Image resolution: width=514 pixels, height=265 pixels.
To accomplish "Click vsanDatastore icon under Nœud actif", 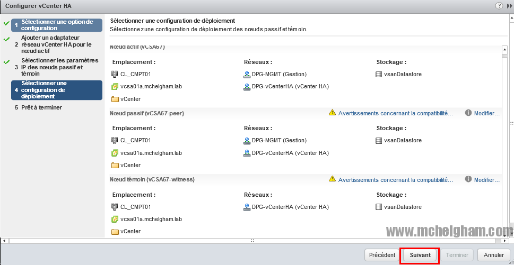I will click(379, 74).
